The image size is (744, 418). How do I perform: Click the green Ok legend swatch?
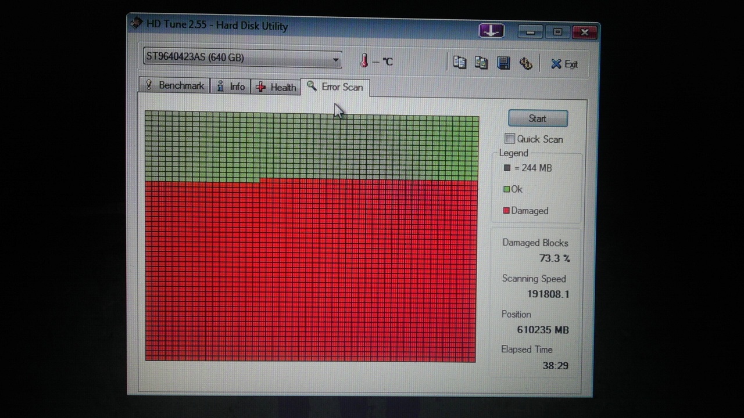(507, 189)
